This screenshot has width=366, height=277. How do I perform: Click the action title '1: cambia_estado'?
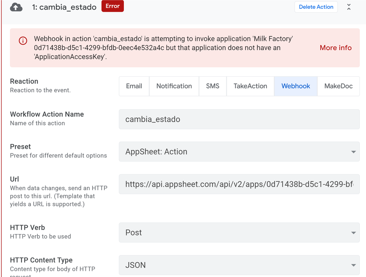64,7
